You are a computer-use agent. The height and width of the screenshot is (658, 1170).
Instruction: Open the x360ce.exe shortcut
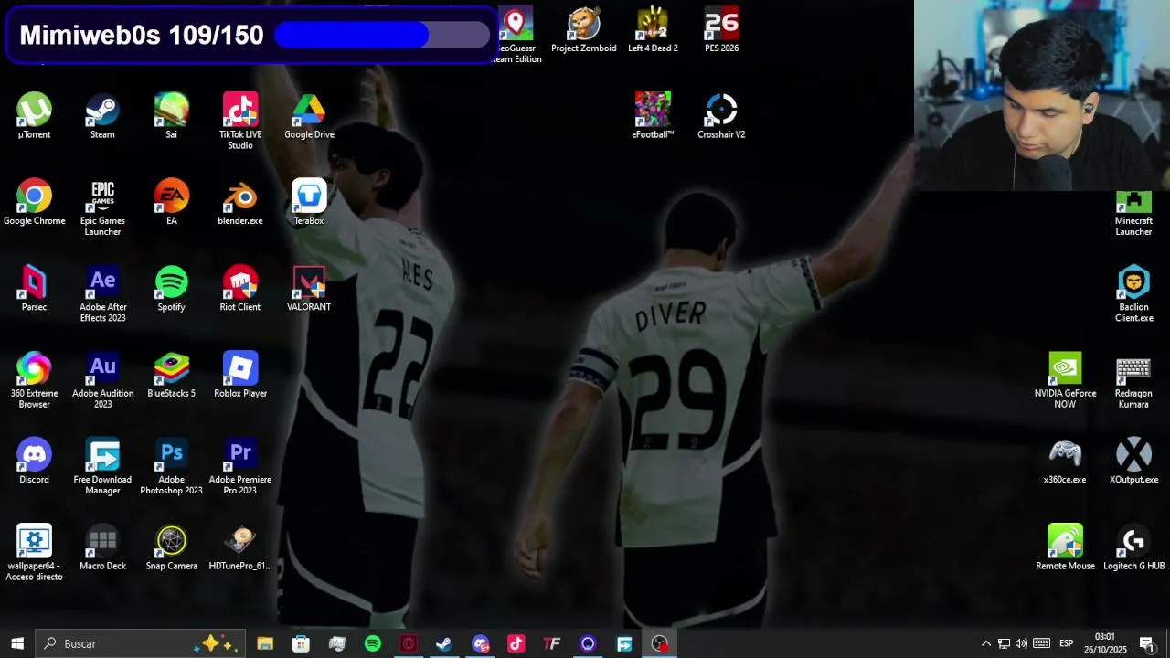(1065, 462)
